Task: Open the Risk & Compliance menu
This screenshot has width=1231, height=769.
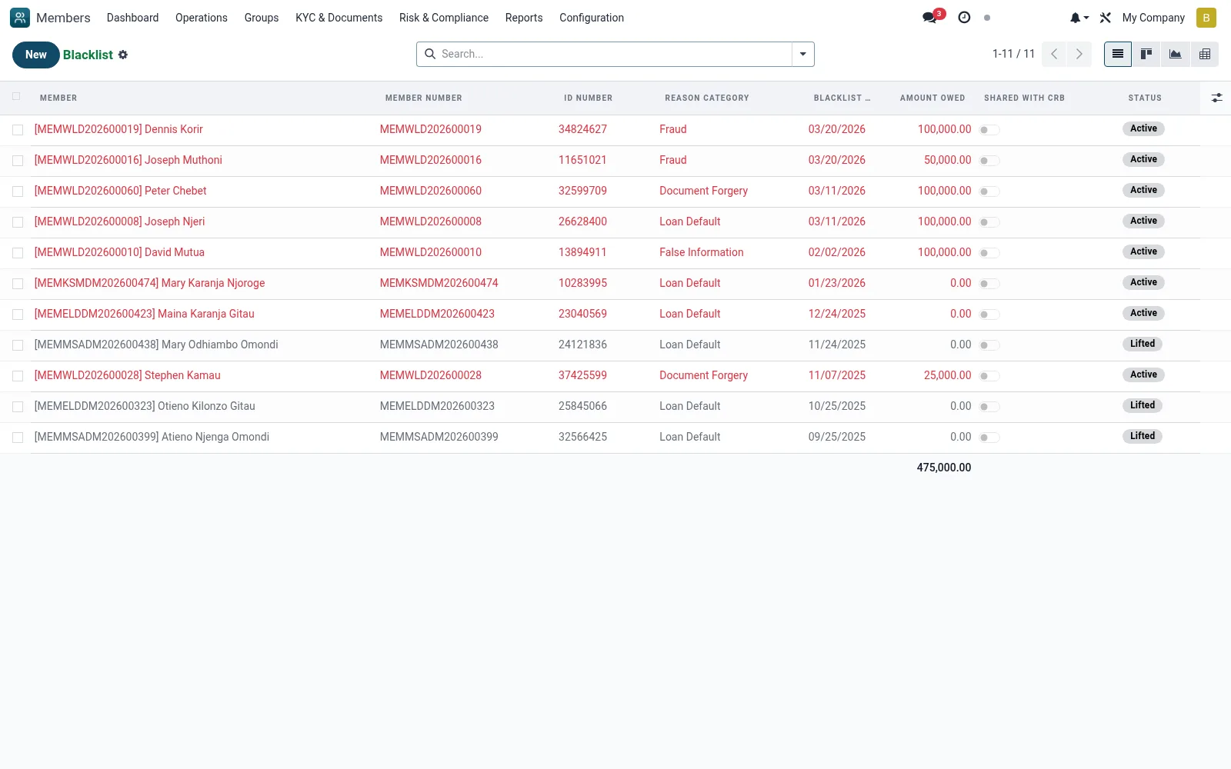Action: pos(444,18)
